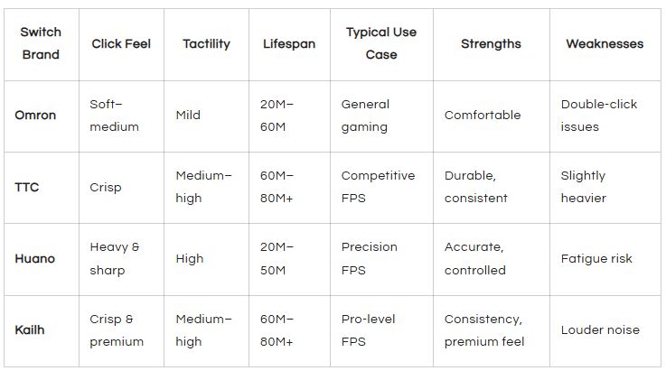666x380 pixels.
Task: Click the Weaknesses column header
Action: [x=605, y=44]
